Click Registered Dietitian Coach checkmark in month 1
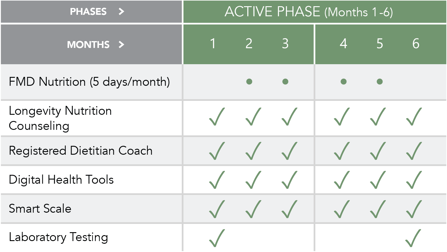 tap(217, 151)
